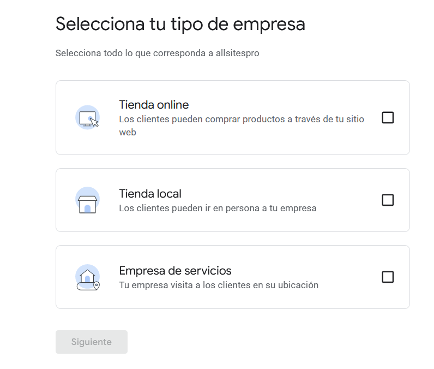The height and width of the screenshot is (369, 434).
Task: Select the Tienda local title
Action: 150,194
